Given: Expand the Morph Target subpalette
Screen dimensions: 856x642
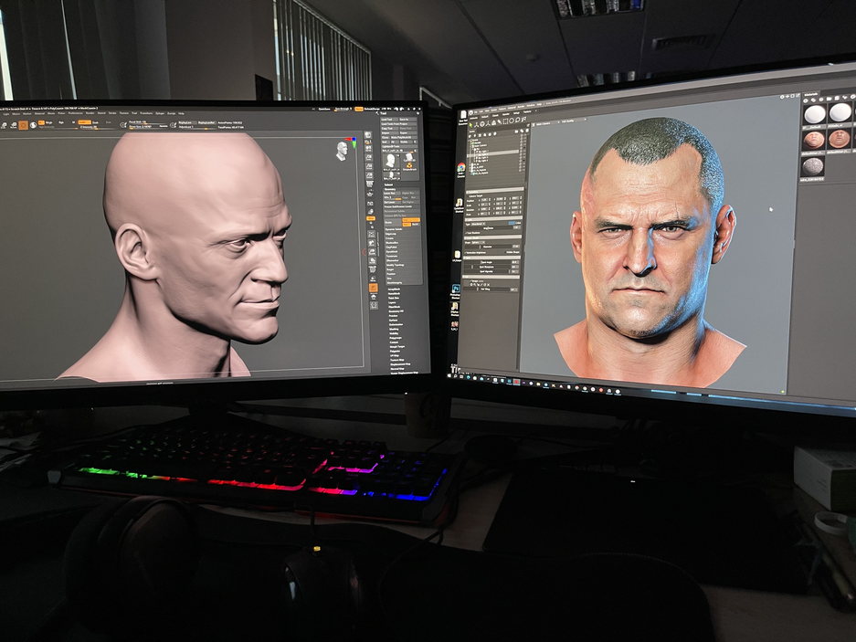Looking at the screenshot, I should pyautogui.click(x=397, y=347).
